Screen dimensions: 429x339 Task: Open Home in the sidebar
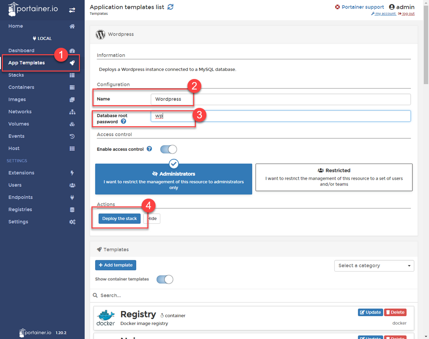click(x=16, y=26)
